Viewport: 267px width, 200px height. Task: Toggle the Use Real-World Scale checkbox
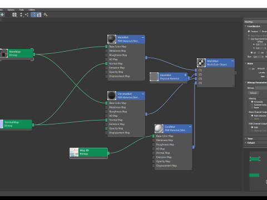coord(249,39)
